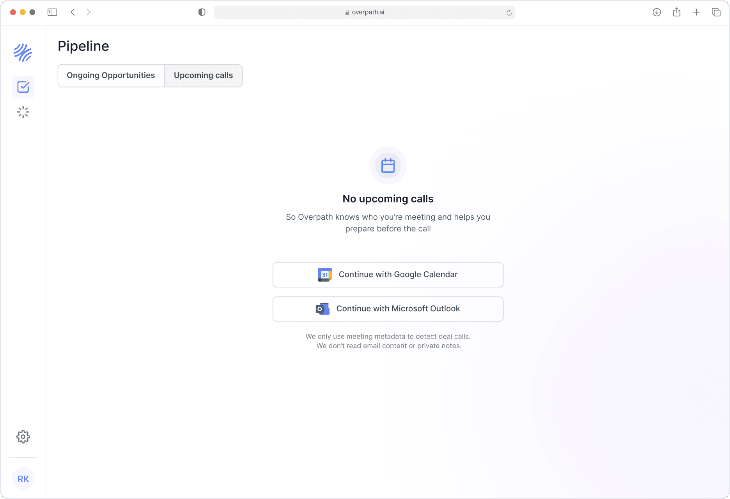Switch to Ongoing Opportunities tab

click(x=111, y=76)
